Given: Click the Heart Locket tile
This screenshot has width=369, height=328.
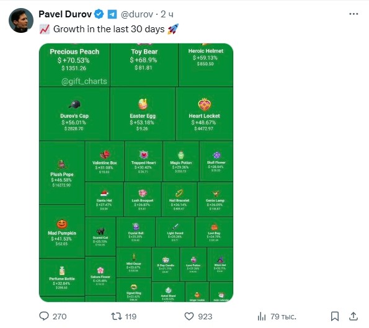Looking at the screenshot, I should point(204,114).
